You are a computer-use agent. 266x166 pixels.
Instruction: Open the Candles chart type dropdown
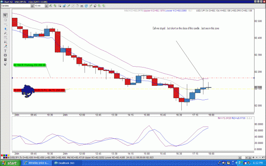pyautogui.click(x=32, y=6)
